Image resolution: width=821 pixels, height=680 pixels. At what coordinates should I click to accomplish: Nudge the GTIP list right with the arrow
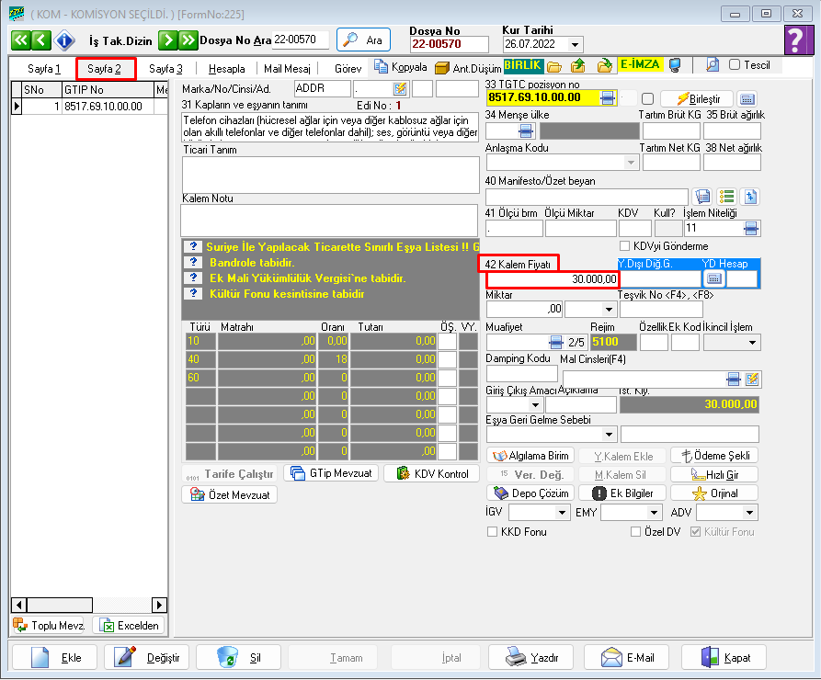[x=159, y=606]
